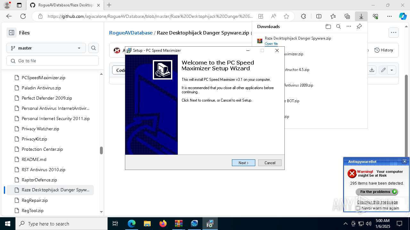Open the downloads folder icon
Screen dimensions: 410x230
pyautogui.click(x=328, y=27)
